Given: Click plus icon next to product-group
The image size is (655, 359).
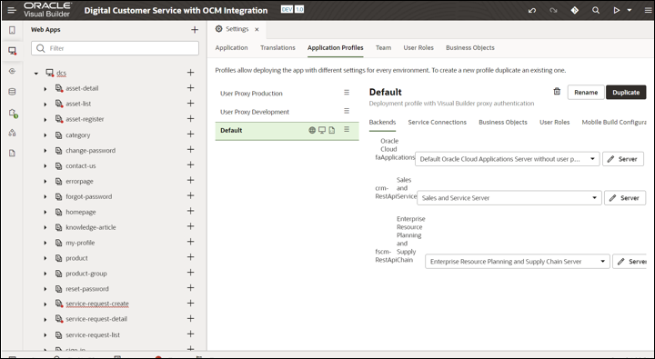Looking at the screenshot, I should tap(190, 273).
